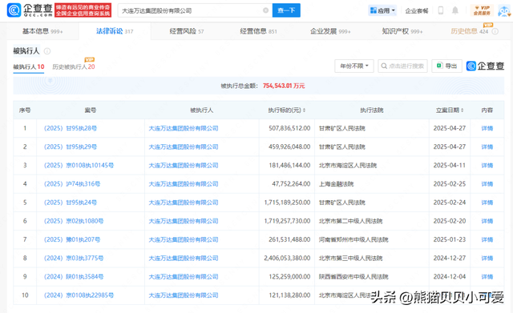Click the court name 上海金融法院
The height and width of the screenshot is (313, 513).
click(337, 184)
